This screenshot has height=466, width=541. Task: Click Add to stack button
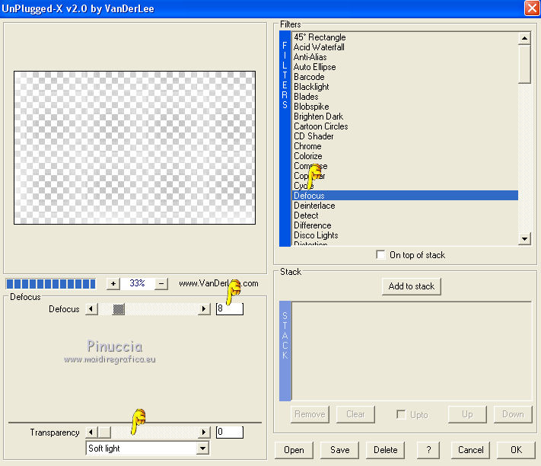tap(412, 286)
